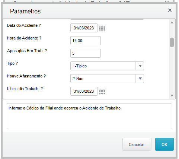Expand the Houve Afastamento dropdown arrow

coord(140,79)
